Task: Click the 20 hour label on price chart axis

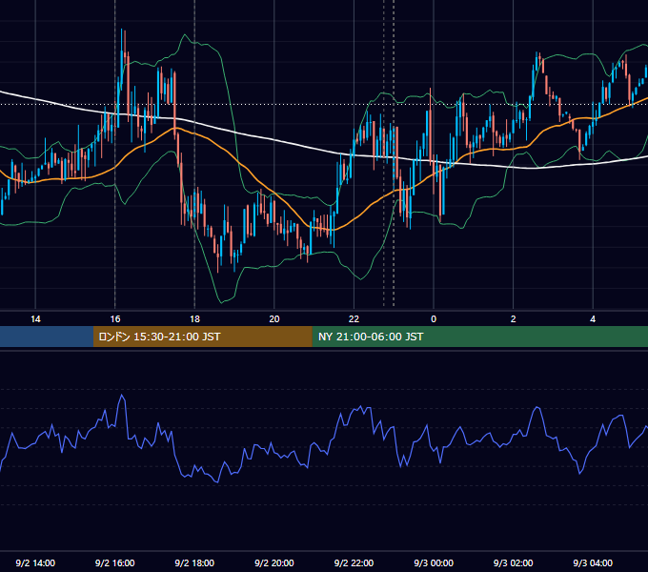Action: click(x=274, y=319)
